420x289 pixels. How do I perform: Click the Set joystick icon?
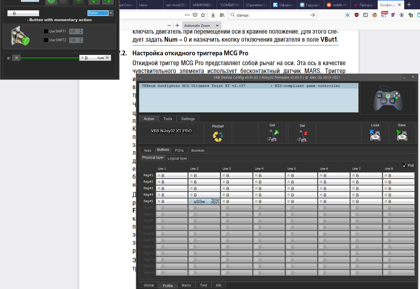click(x=302, y=136)
